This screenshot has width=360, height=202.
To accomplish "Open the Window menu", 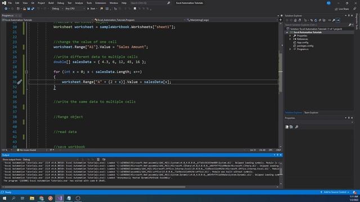I will pos(114,3).
